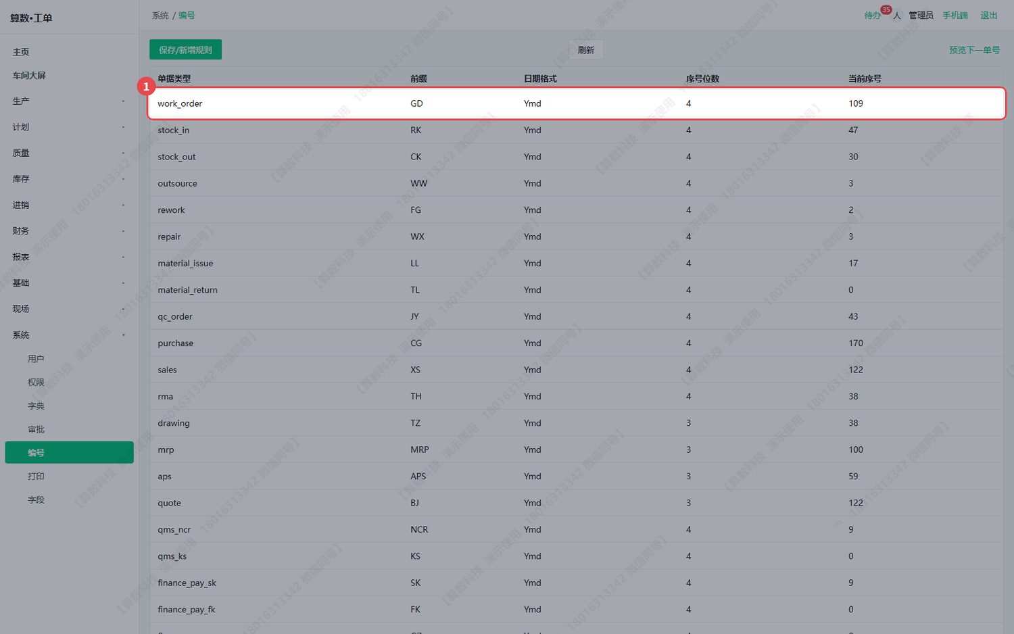1014x634 pixels.
Task: Expand the 生产 sidebar menu
Action: tap(70, 101)
